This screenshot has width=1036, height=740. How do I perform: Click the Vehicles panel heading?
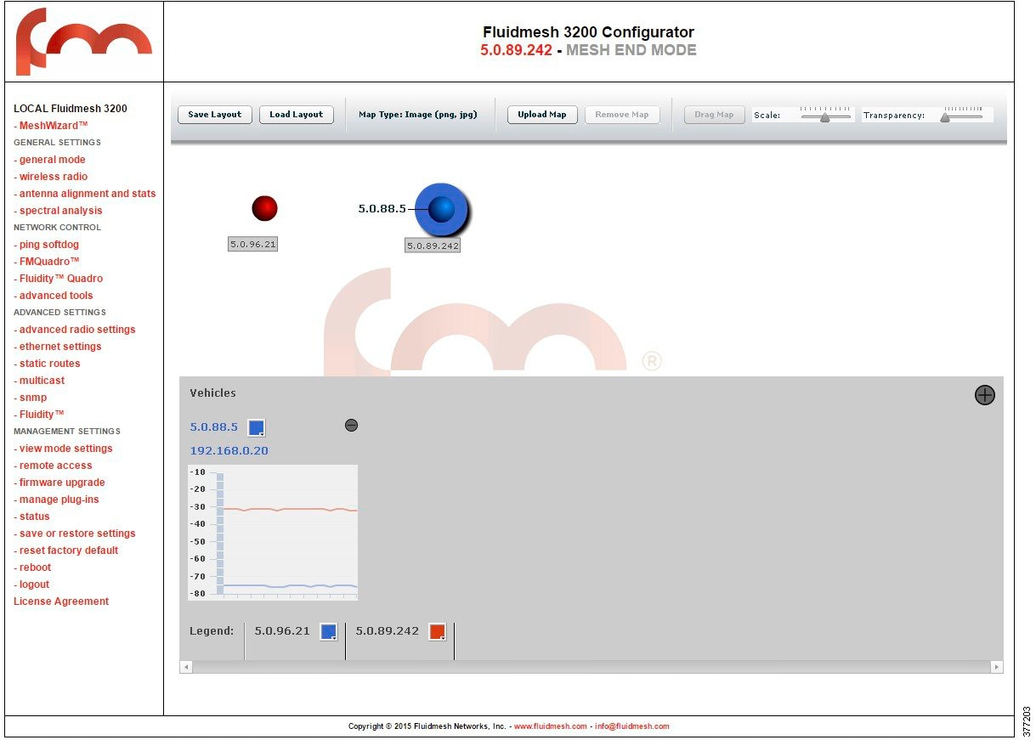coord(212,393)
